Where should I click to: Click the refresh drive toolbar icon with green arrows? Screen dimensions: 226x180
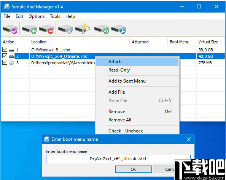[x=102, y=29]
